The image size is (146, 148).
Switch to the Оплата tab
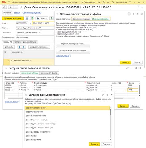(18, 42)
